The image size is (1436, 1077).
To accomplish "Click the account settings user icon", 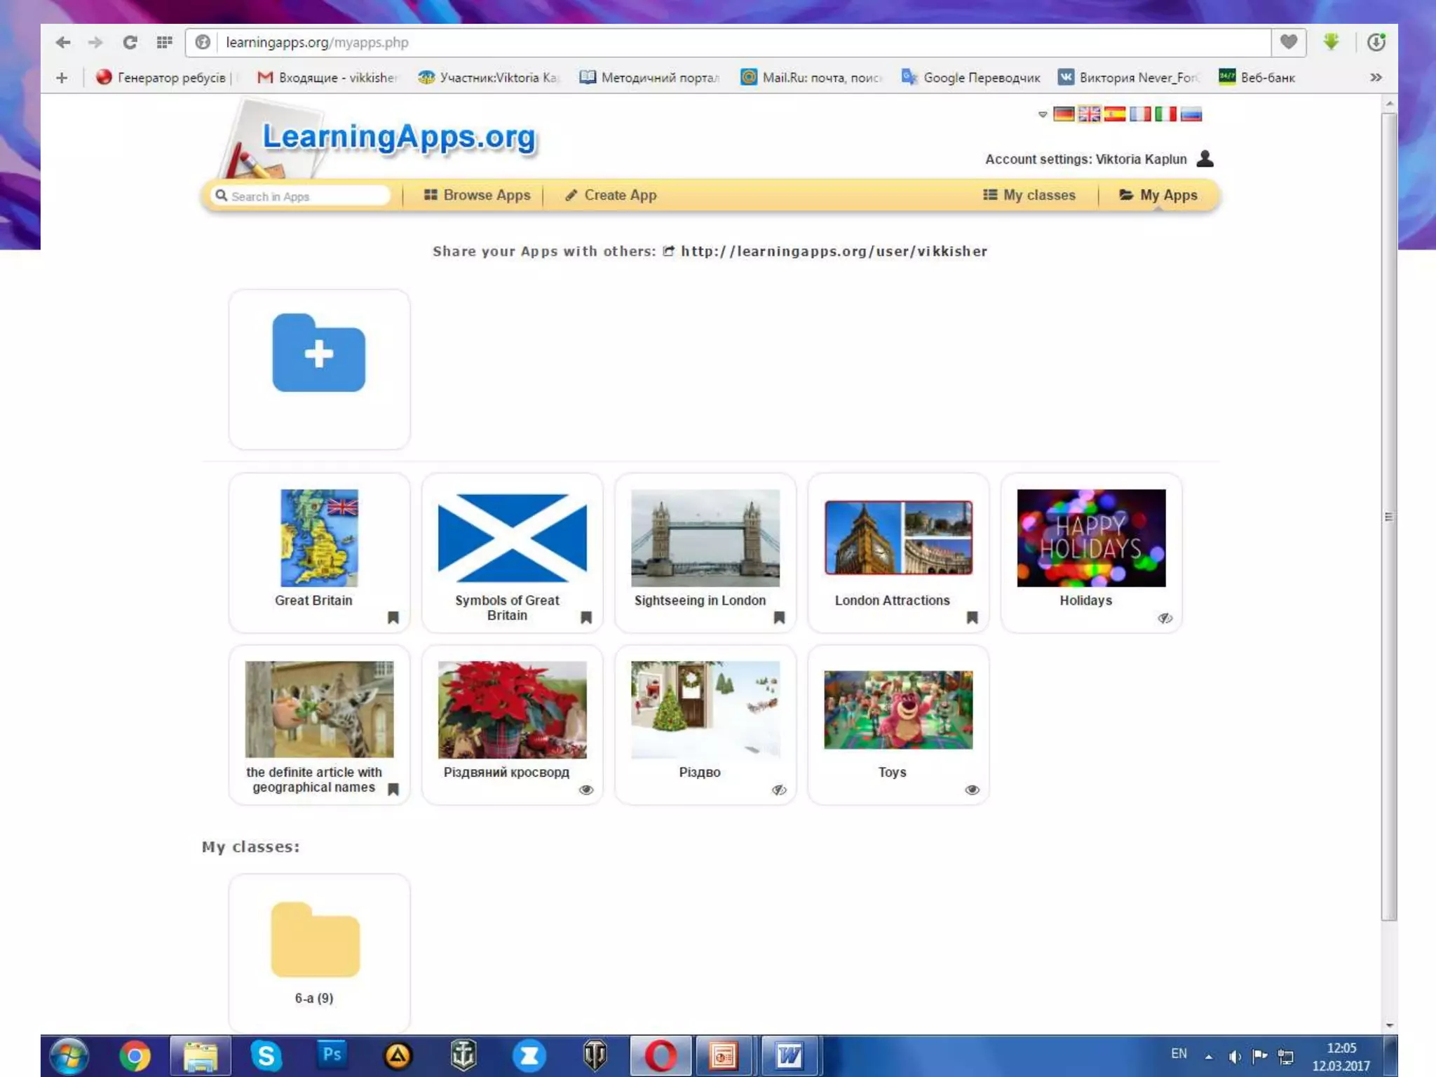I will (x=1205, y=158).
